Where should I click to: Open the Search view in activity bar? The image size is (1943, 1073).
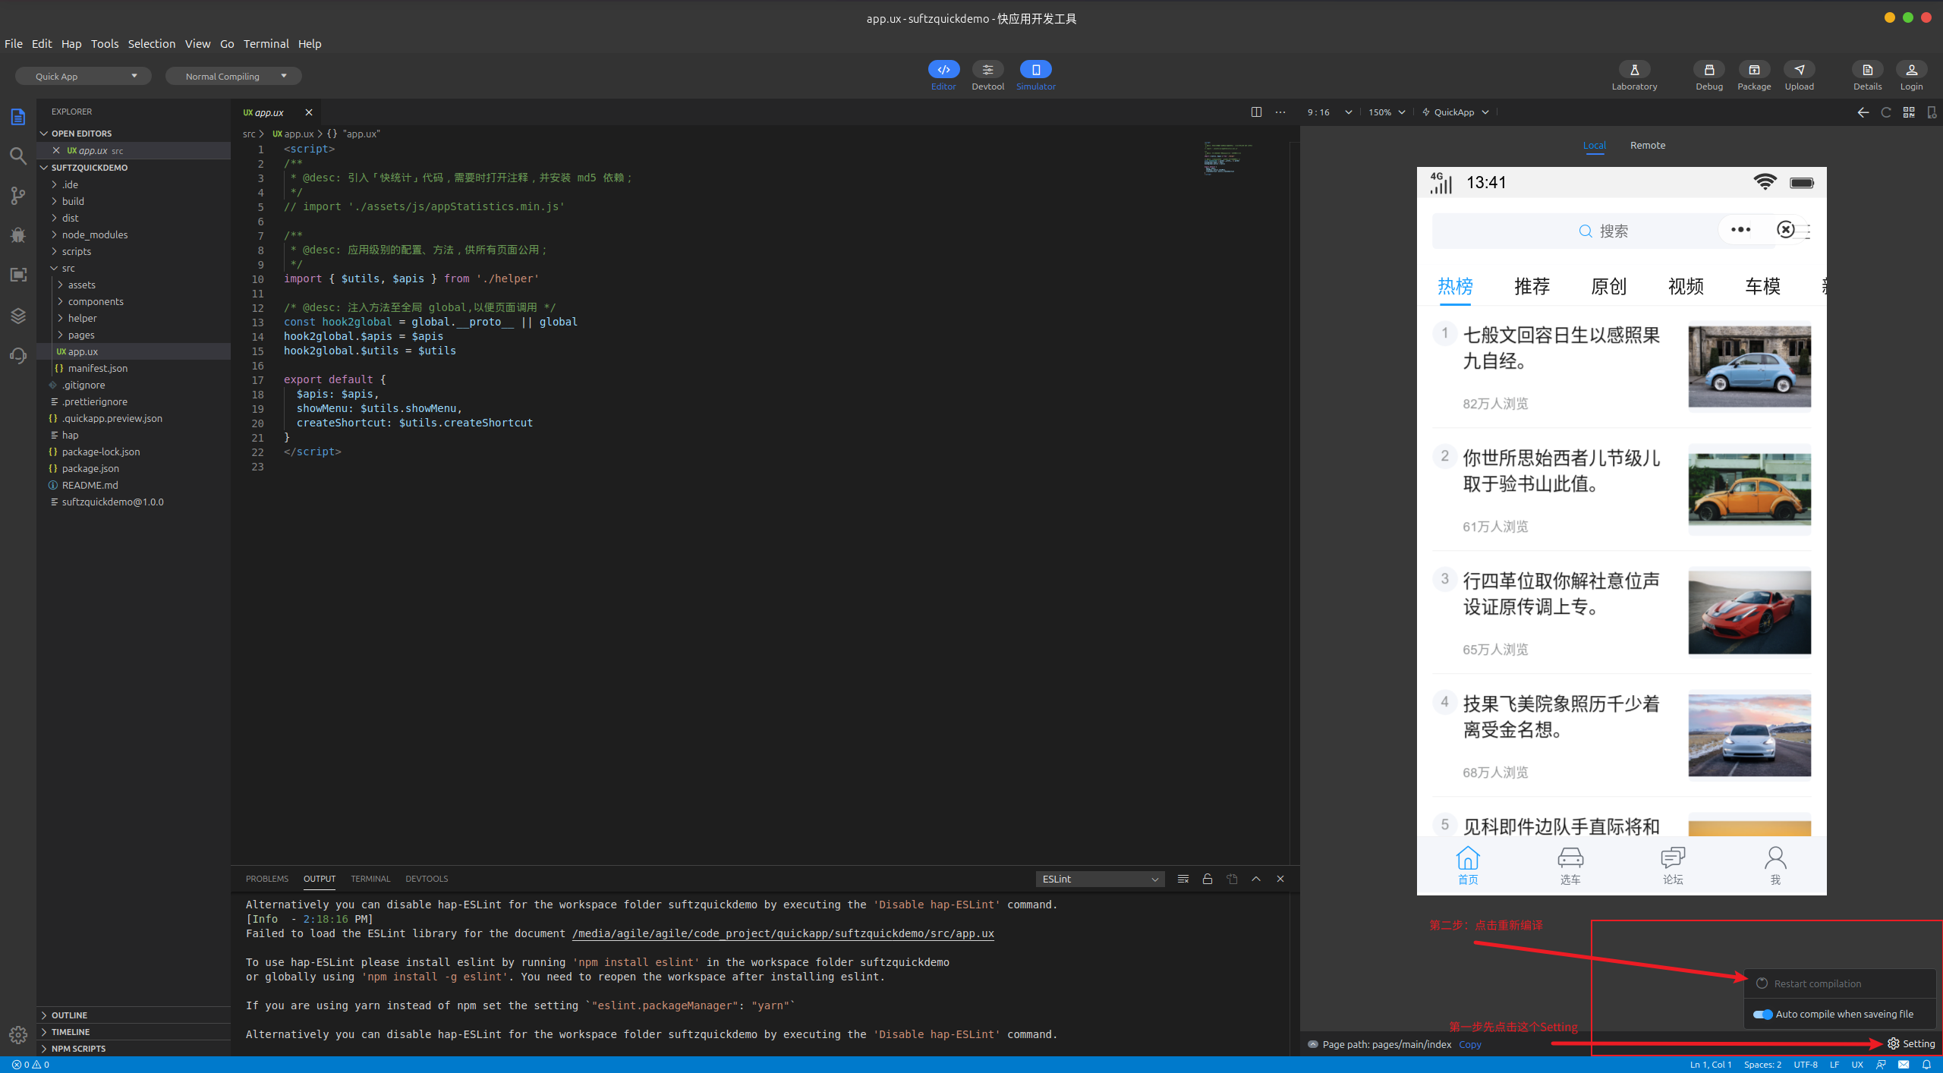pos(18,156)
